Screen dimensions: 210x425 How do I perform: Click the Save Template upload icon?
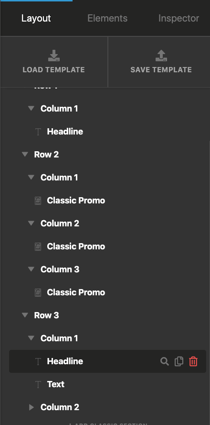tap(161, 56)
